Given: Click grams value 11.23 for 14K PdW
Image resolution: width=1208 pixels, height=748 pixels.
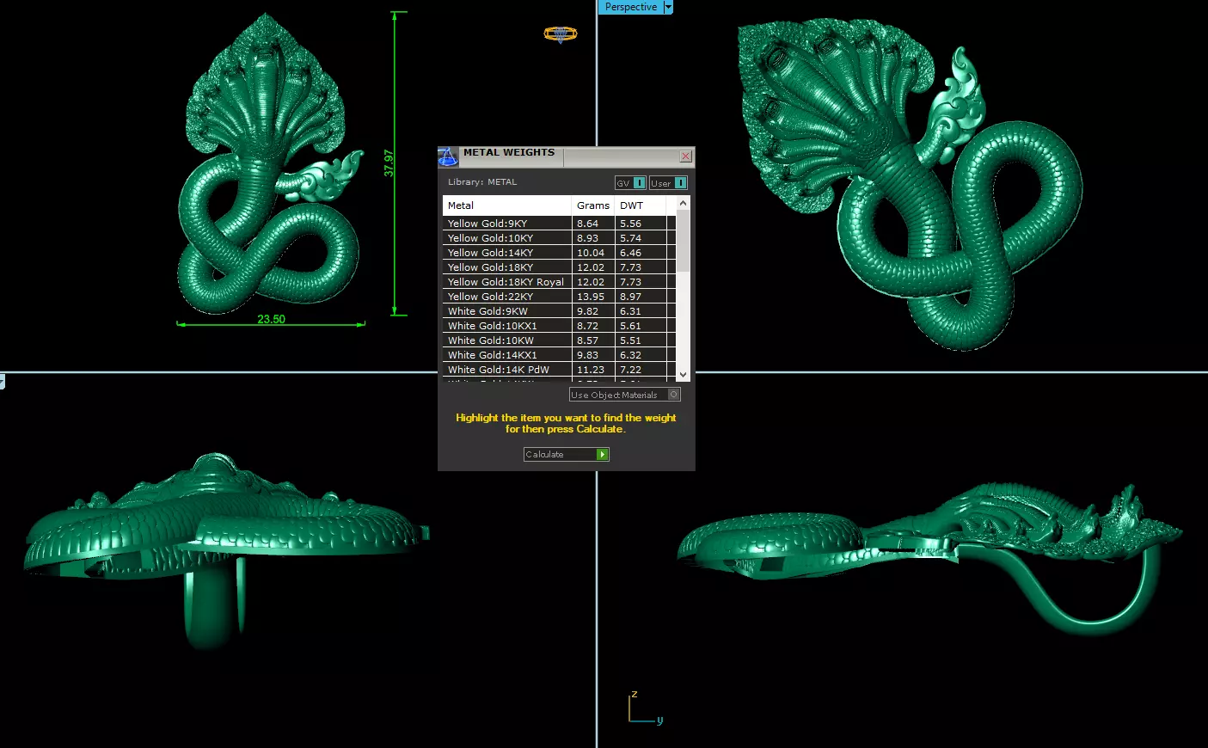Looking at the screenshot, I should pos(591,370).
